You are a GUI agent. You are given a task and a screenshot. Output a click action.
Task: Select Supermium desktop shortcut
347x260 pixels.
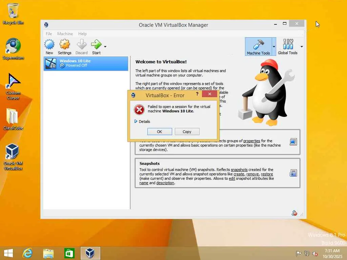(x=13, y=49)
